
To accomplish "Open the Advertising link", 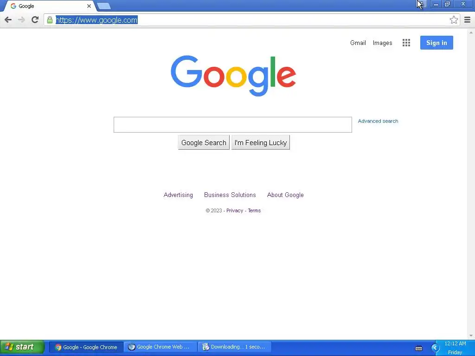I will point(178,195).
